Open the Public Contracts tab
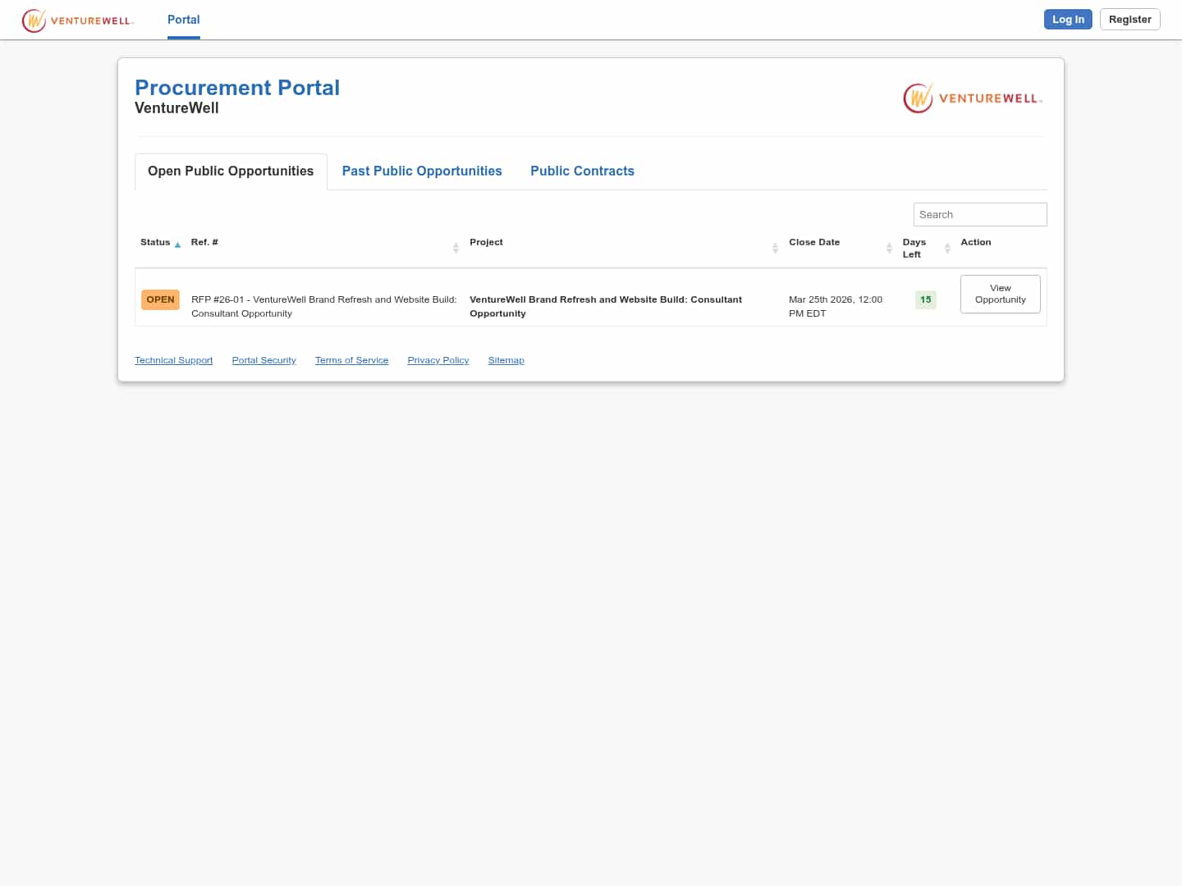The width and height of the screenshot is (1182, 886). click(x=583, y=171)
